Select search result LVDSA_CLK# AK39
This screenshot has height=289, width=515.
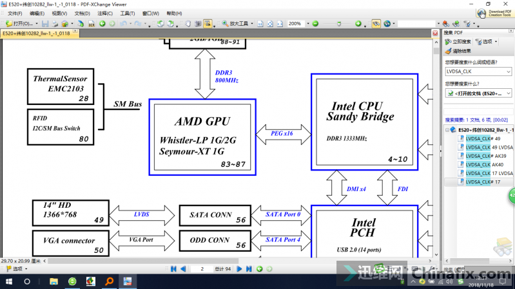point(486,156)
